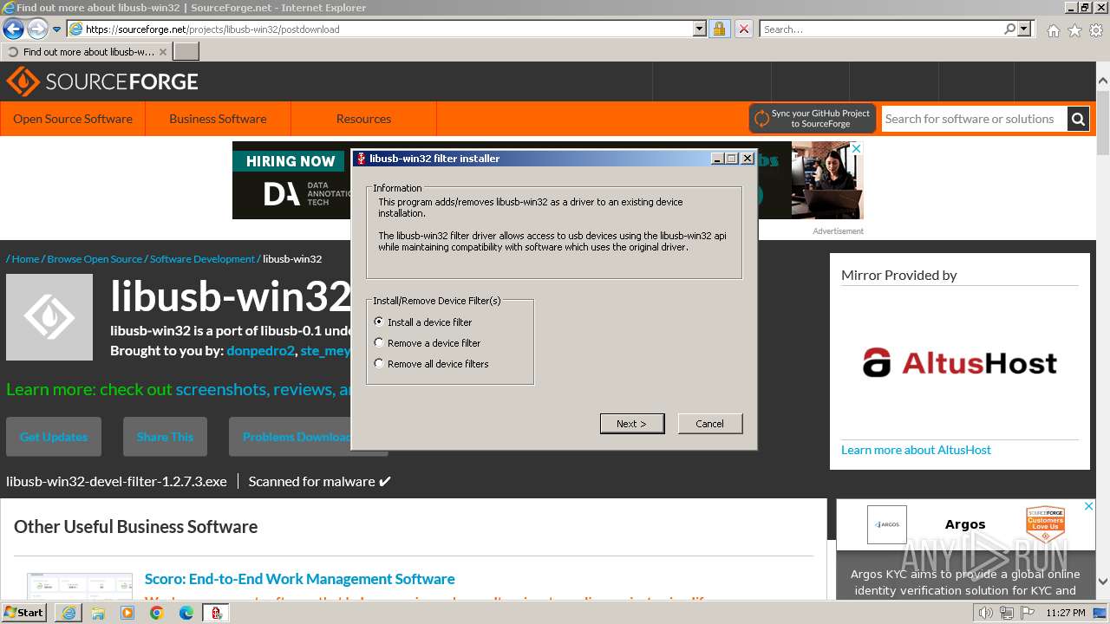Screen dimensions: 1110x624
Task: Minimize the filter installer dialog
Action: [x=717, y=159]
